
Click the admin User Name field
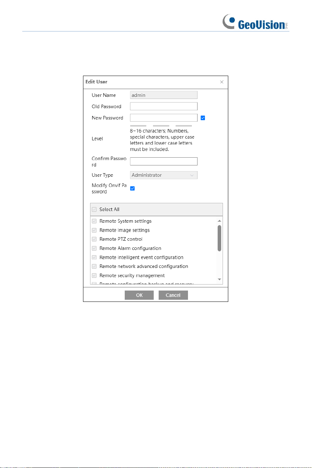[x=164, y=95]
